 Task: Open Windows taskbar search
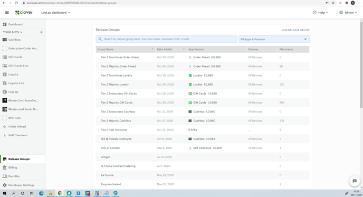pyautogui.click(x=14, y=193)
